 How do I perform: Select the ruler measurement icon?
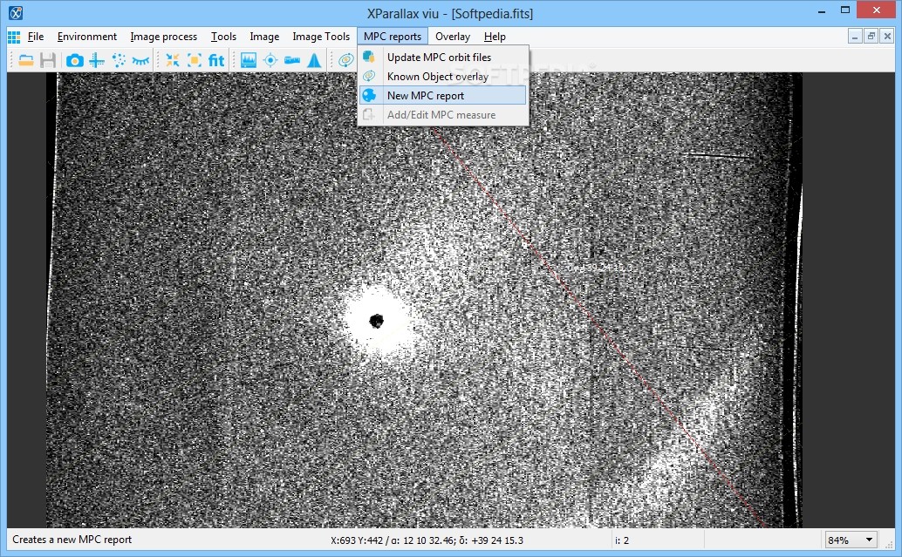(x=292, y=60)
